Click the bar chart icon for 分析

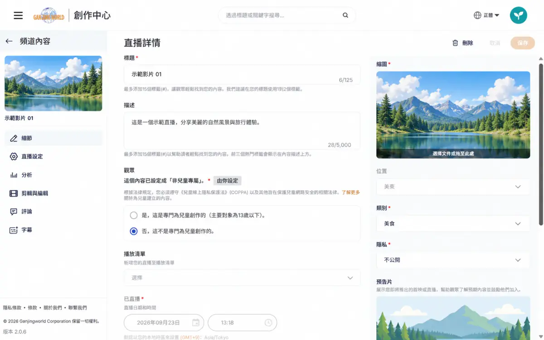point(14,175)
